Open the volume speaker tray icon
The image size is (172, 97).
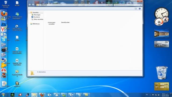pos(159,95)
